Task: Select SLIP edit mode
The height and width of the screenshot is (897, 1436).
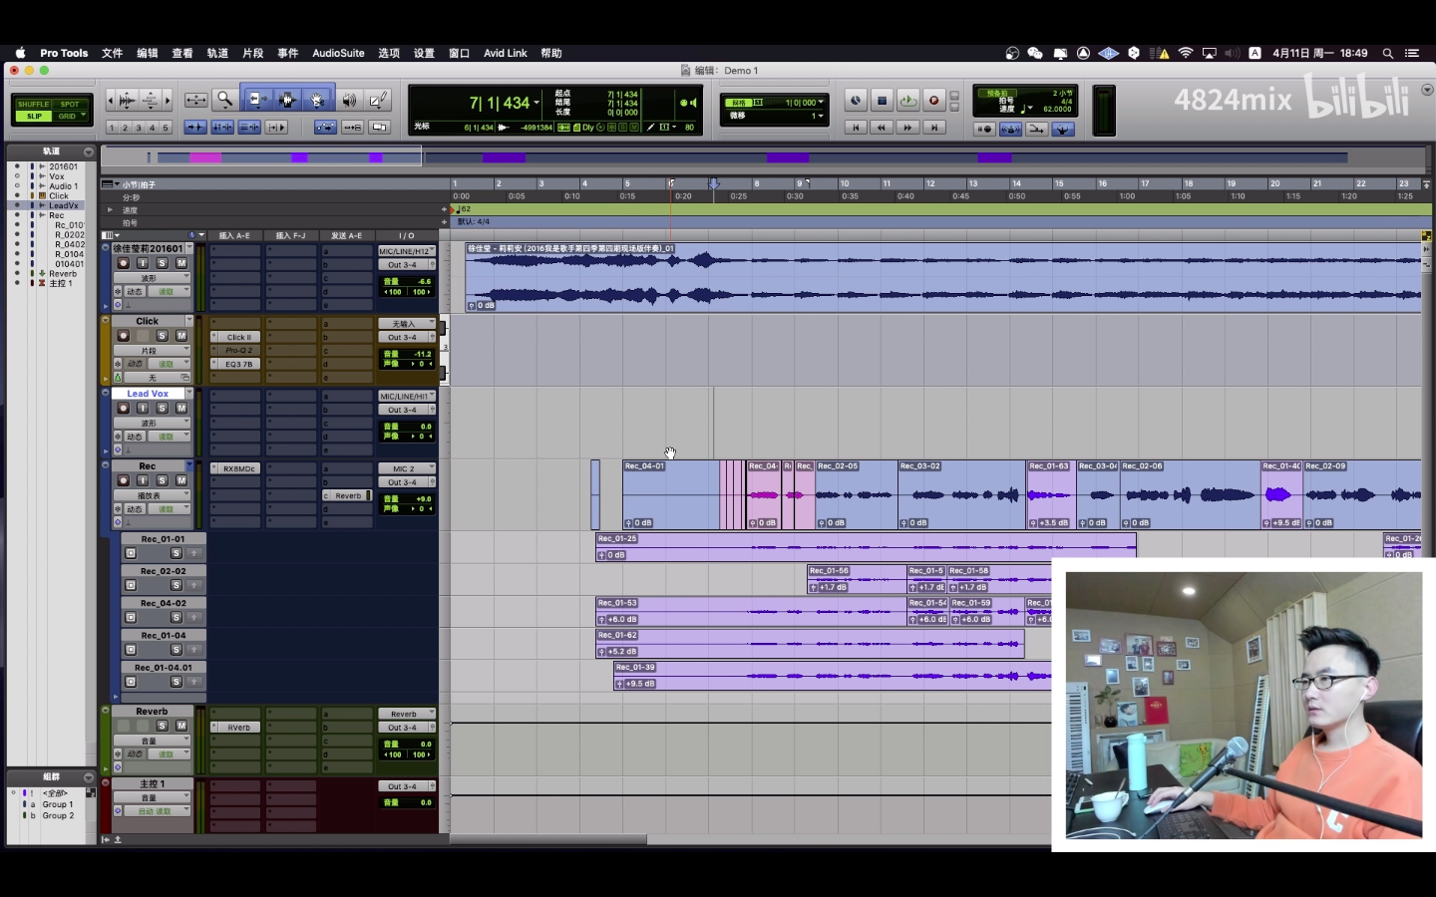Action: tap(34, 117)
